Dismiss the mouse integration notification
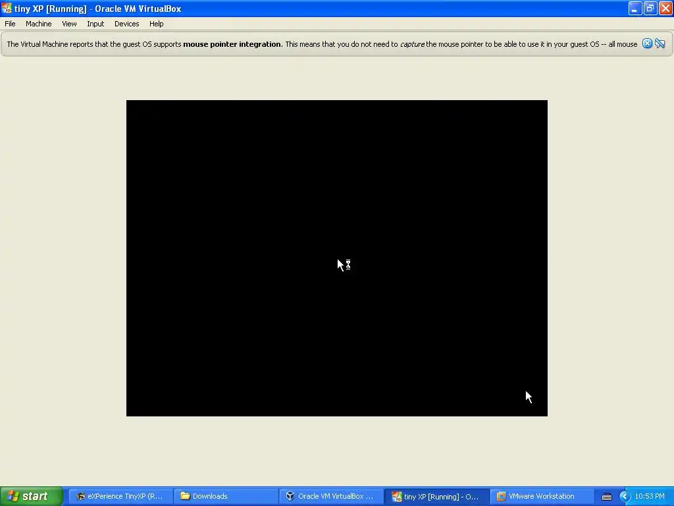Viewport: 674px width, 506px height. coord(647,43)
